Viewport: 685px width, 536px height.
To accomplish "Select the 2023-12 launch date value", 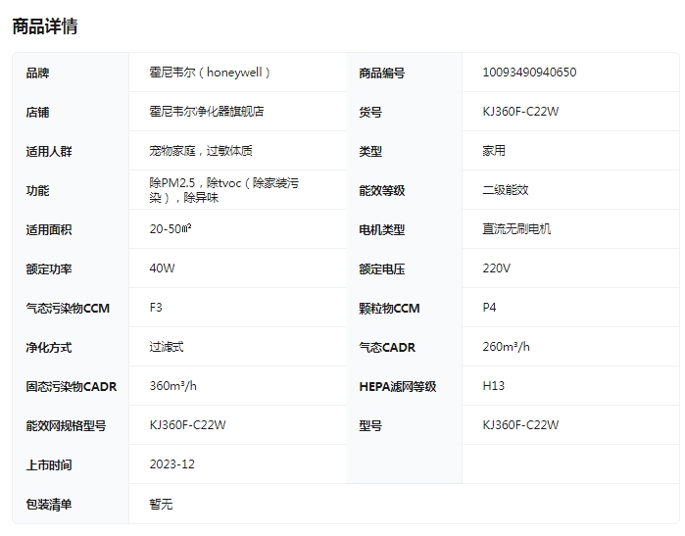I will (172, 464).
